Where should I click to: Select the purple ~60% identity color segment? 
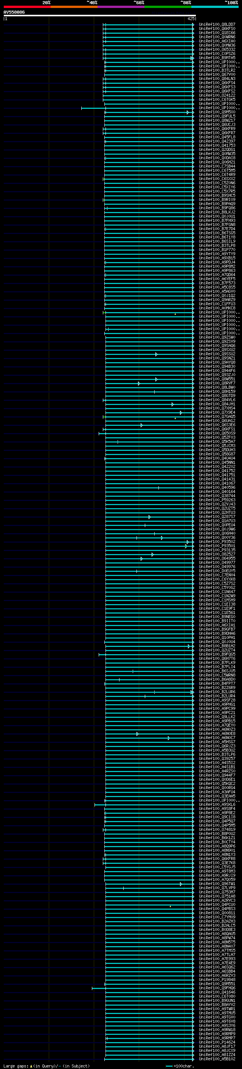coord(121,7)
